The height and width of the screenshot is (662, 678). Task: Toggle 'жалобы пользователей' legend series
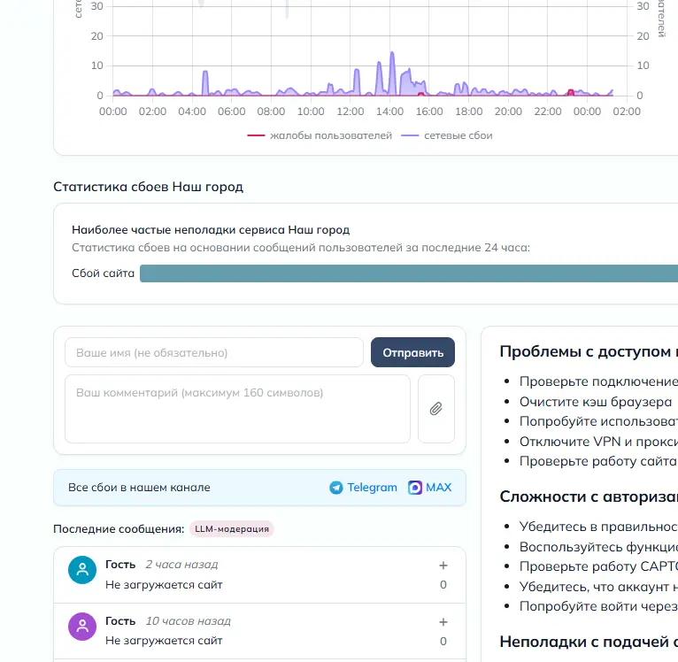(320, 135)
